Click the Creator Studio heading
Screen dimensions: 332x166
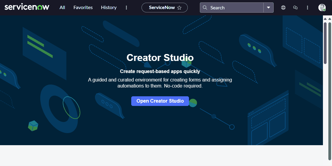(160, 58)
